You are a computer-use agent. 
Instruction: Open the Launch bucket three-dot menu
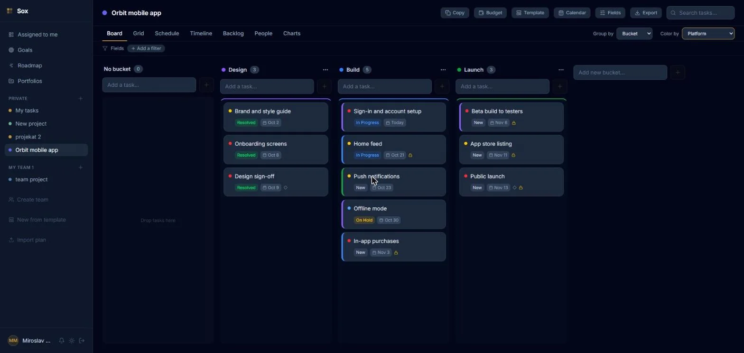[x=561, y=70]
